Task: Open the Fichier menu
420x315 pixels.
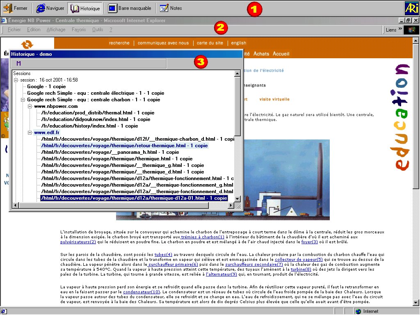Action: pyautogui.click(x=14, y=30)
